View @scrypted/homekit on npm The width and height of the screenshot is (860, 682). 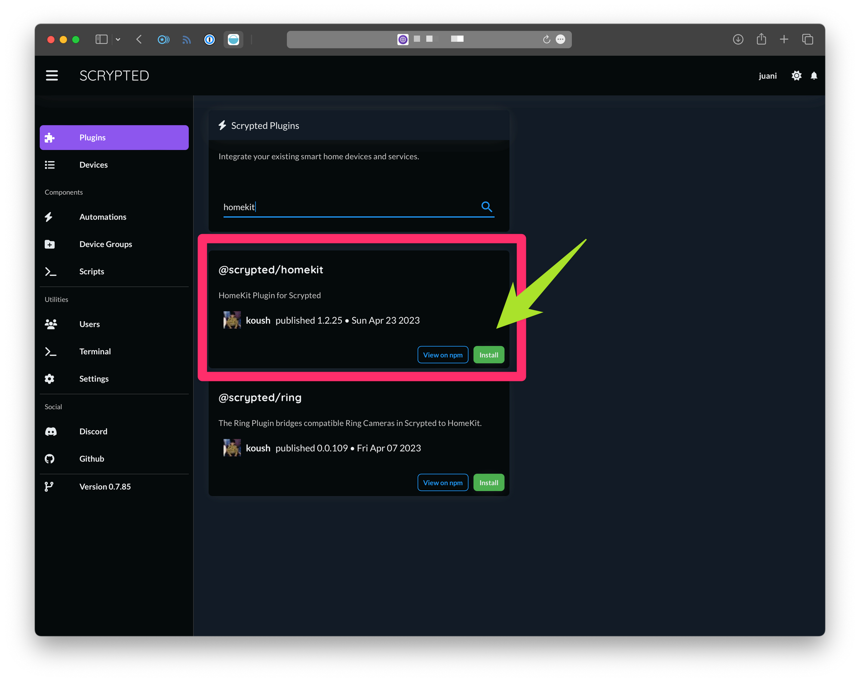point(443,355)
